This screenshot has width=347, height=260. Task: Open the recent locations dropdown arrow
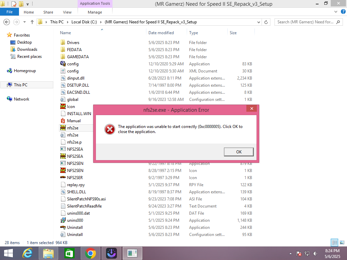[x=24, y=22]
